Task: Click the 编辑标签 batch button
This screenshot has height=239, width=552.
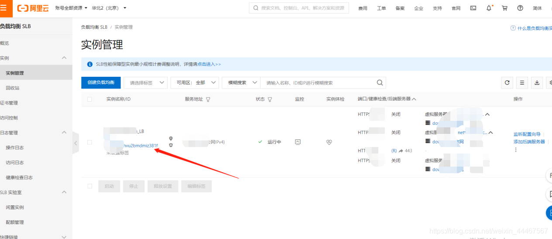Action: point(197,186)
